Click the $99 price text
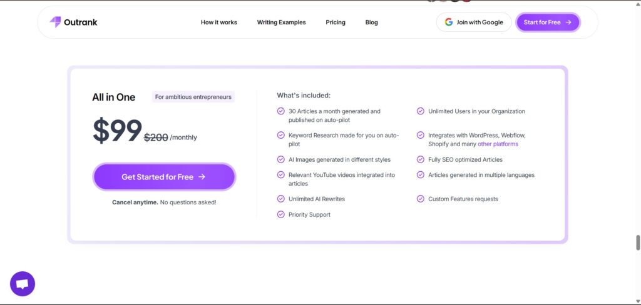 [x=117, y=131]
